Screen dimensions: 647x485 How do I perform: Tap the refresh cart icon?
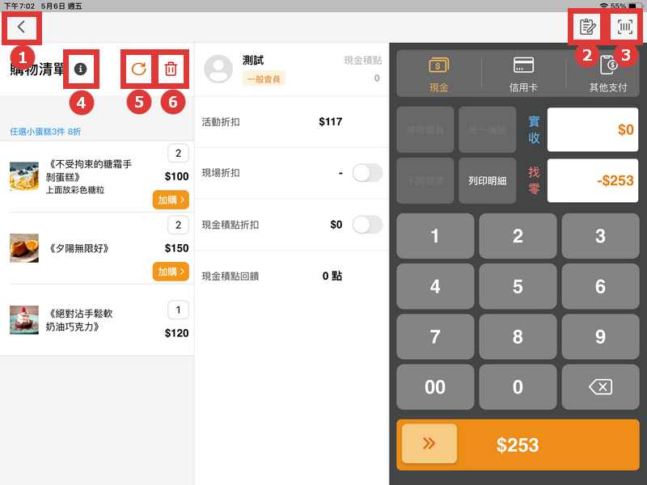click(x=138, y=69)
